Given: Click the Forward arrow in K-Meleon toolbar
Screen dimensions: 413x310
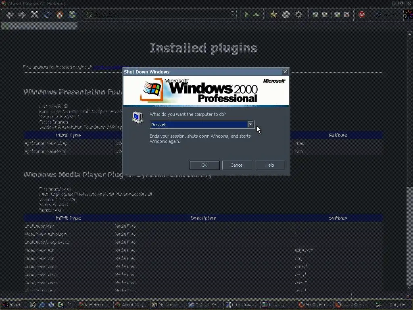Looking at the screenshot, I should [x=22, y=15].
